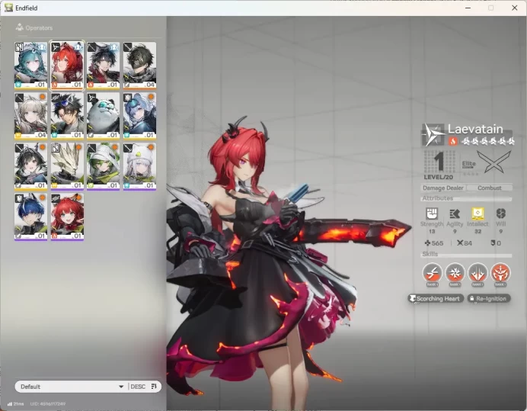
Task: Select the black-haired horned girl operator card
Action: (31, 166)
